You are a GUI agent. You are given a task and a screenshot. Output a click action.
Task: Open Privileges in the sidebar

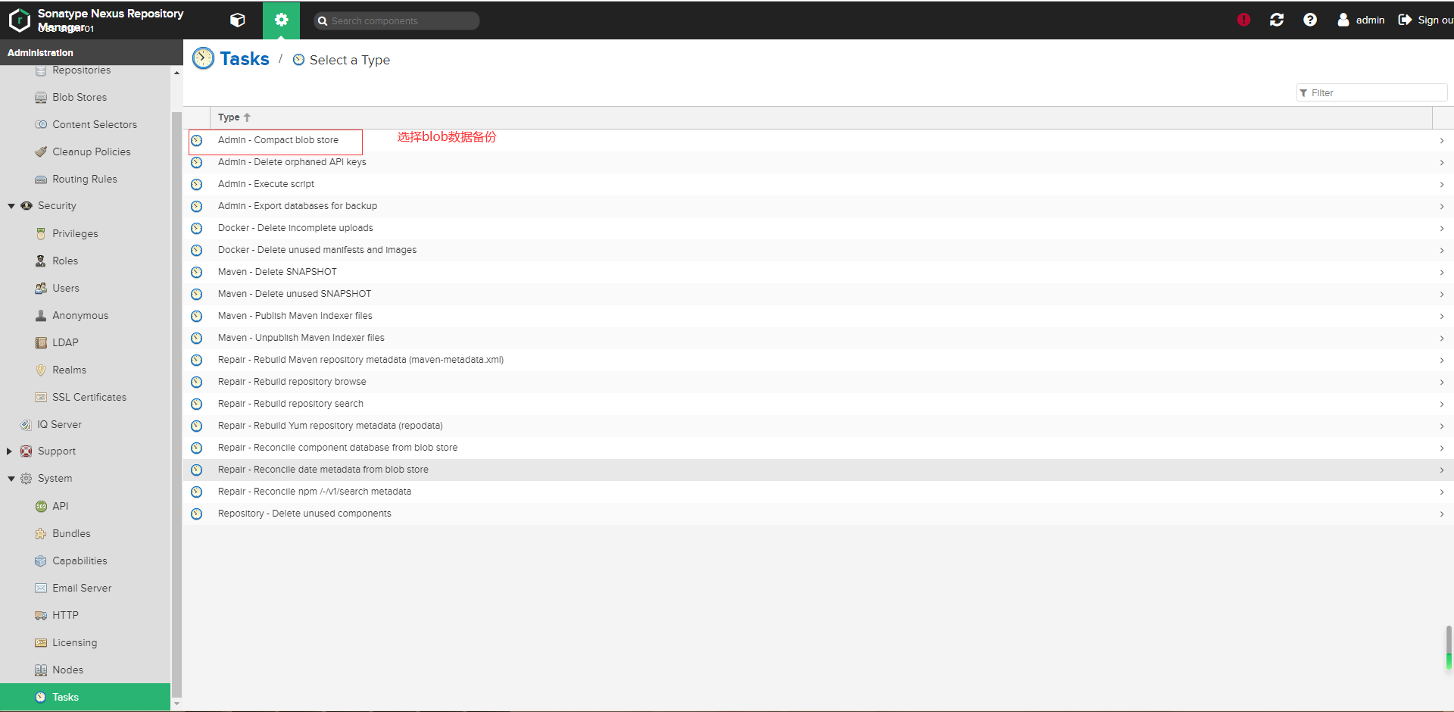click(x=75, y=233)
